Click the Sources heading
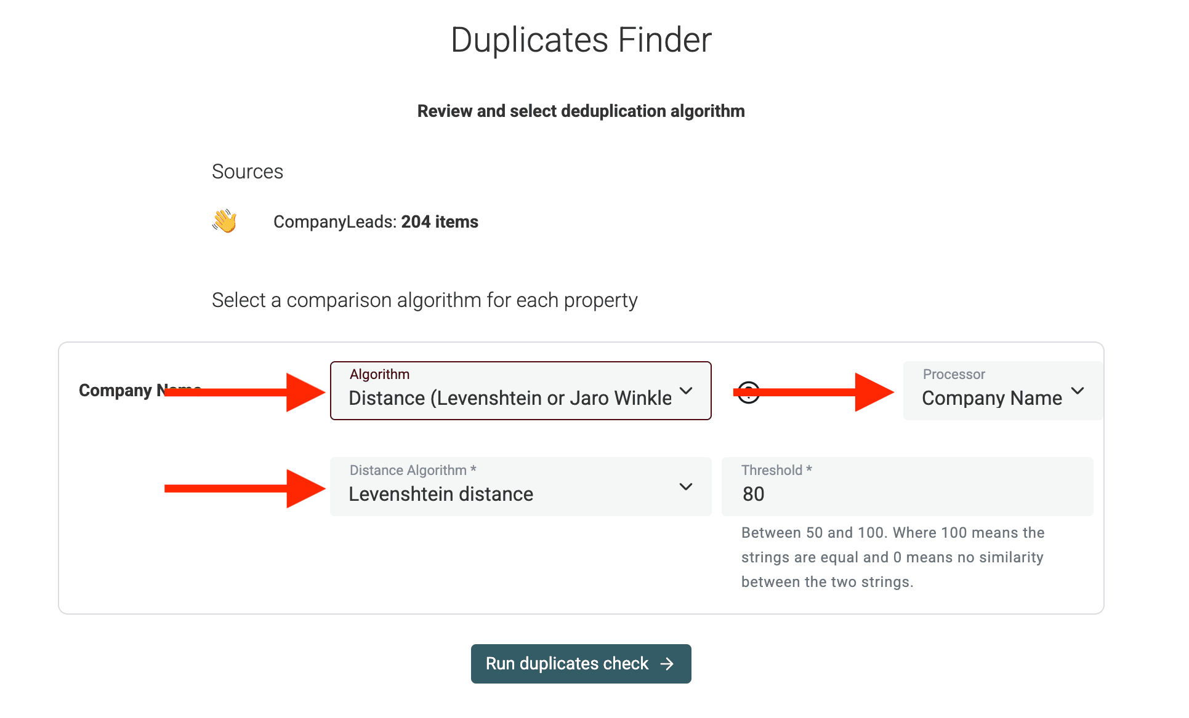Viewport: 1189px width, 718px height. pos(247,171)
